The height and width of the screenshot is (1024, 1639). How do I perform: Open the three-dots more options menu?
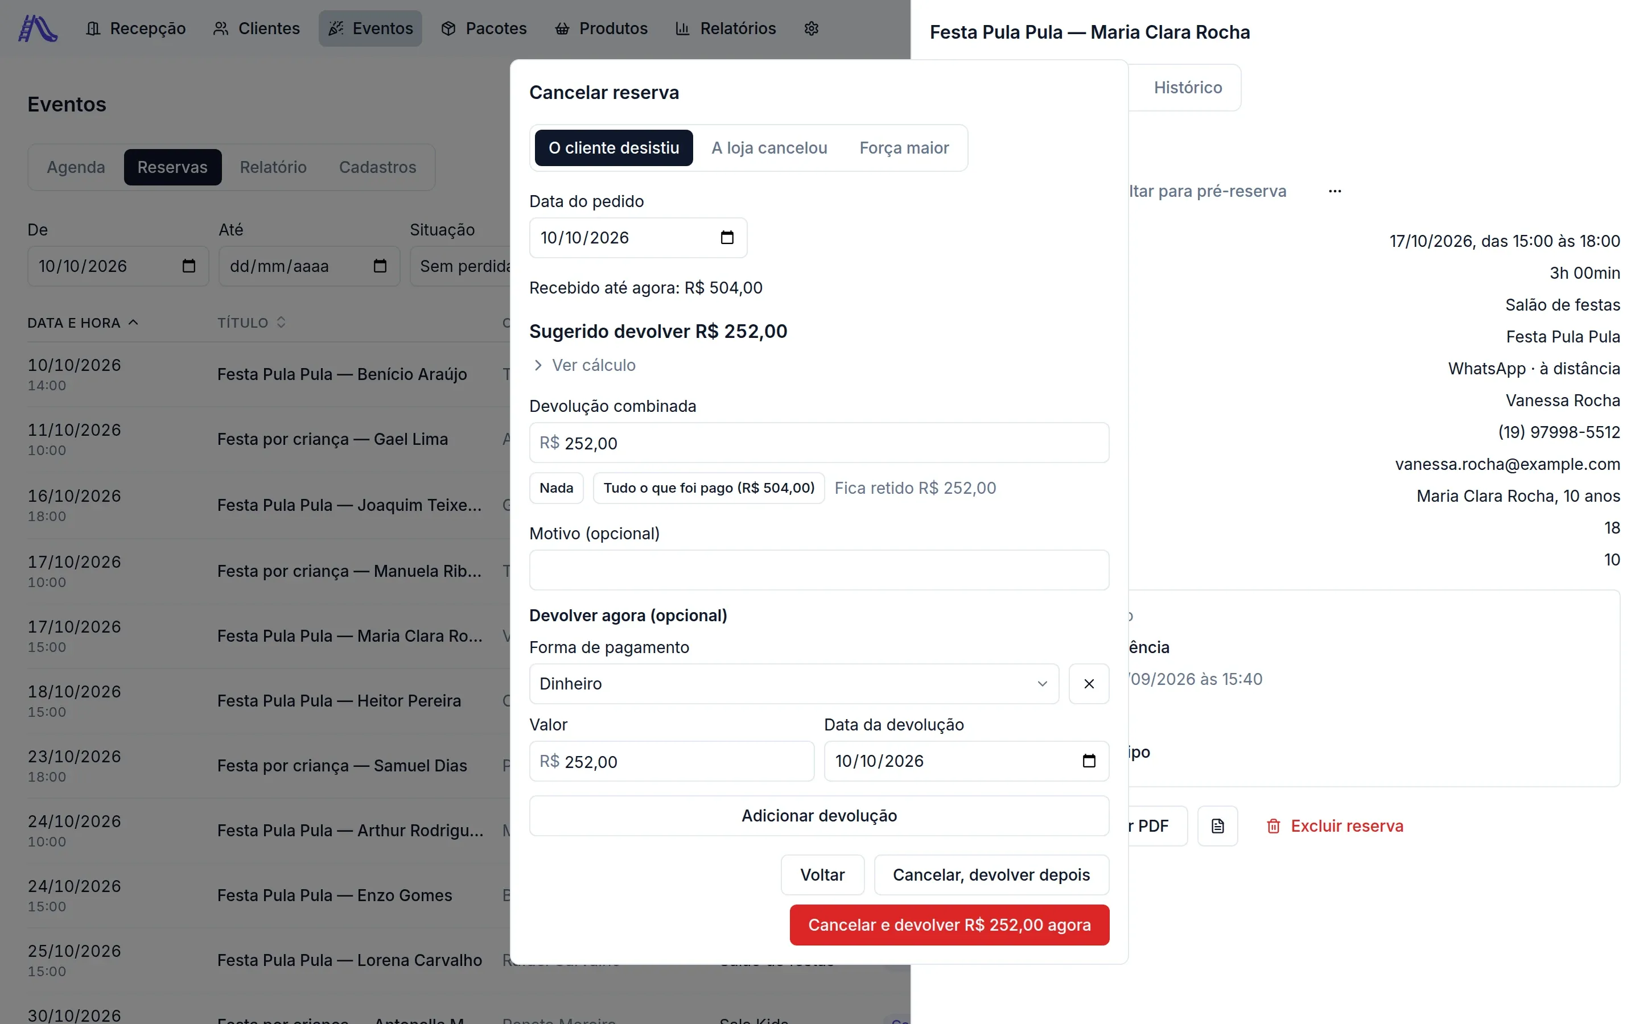click(x=1334, y=191)
